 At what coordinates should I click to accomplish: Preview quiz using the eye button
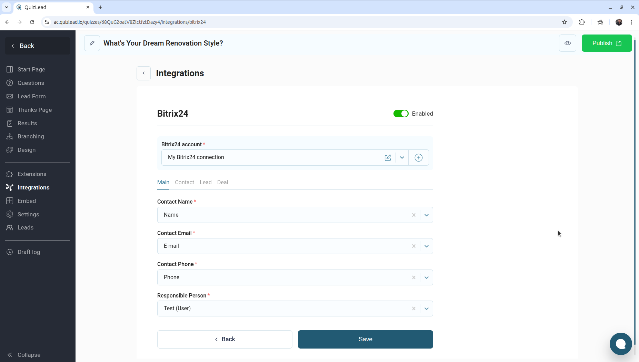click(x=567, y=43)
